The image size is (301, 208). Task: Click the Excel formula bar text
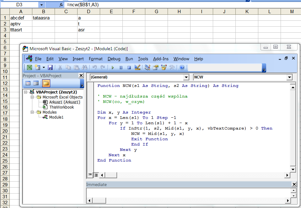click(x=83, y=5)
